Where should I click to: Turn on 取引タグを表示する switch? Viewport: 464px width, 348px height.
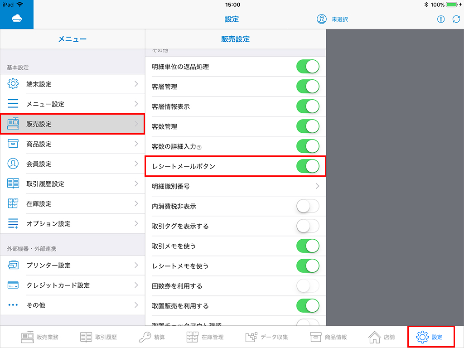(308, 226)
